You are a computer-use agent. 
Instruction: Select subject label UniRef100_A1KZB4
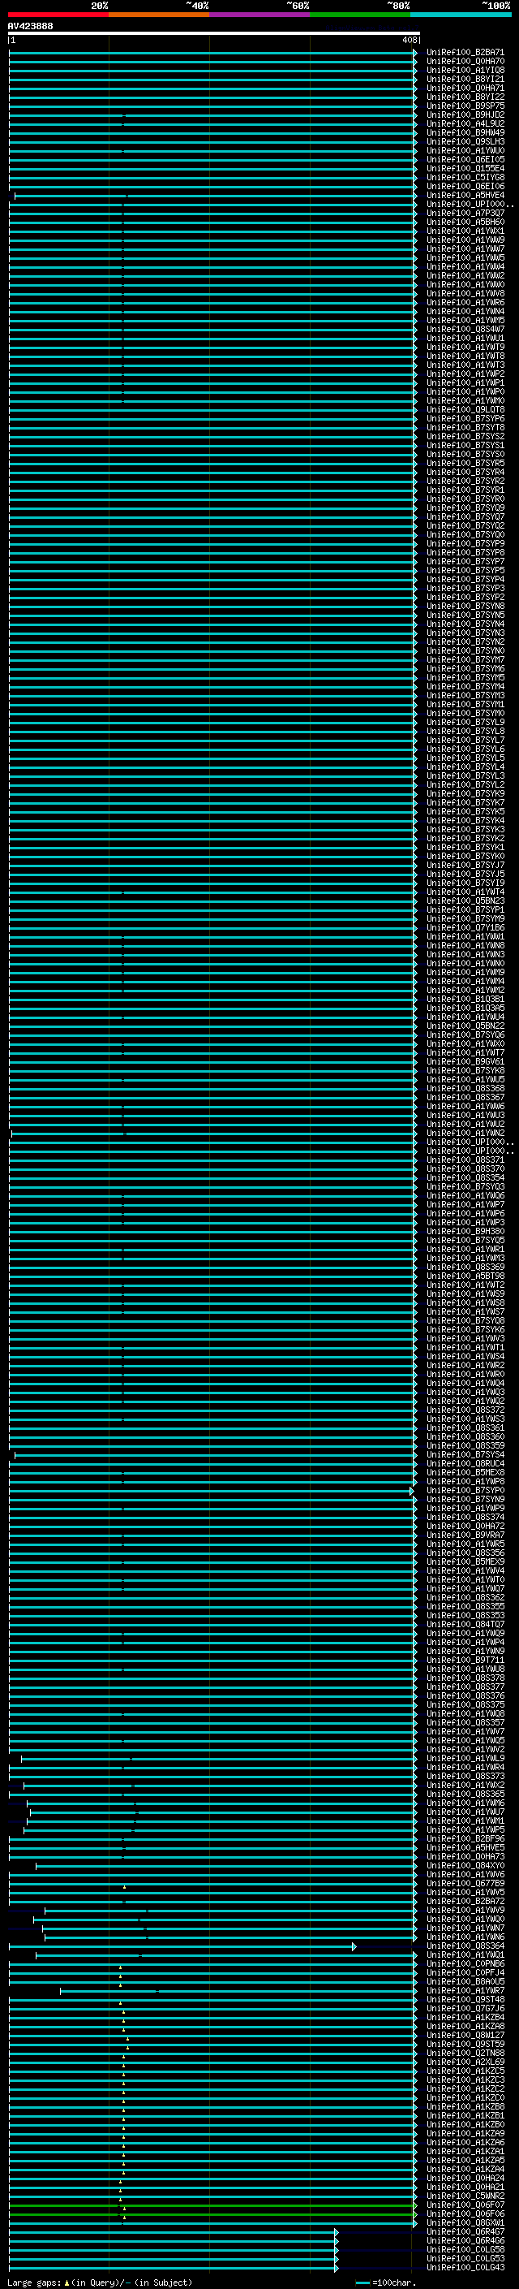[x=465, y=2017]
